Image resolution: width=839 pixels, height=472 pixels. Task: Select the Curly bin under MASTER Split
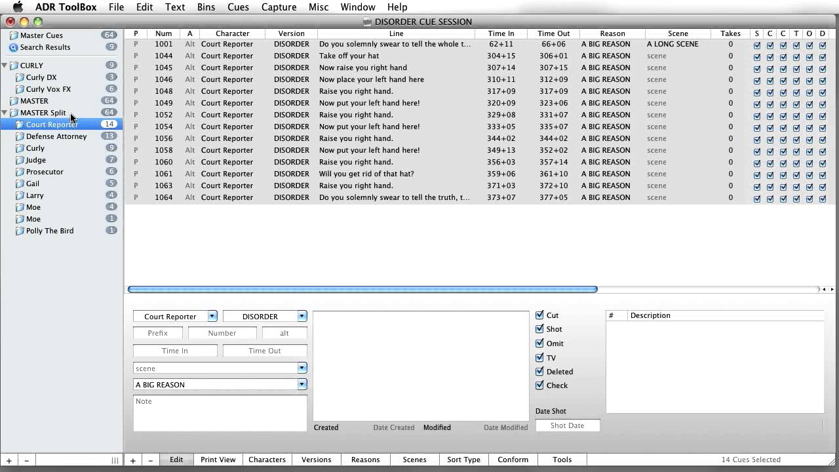tap(62, 148)
